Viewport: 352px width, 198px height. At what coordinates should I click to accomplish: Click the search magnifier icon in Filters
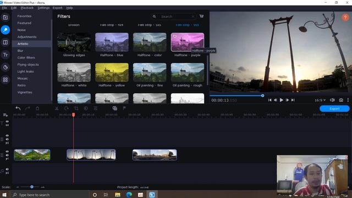[154, 16]
